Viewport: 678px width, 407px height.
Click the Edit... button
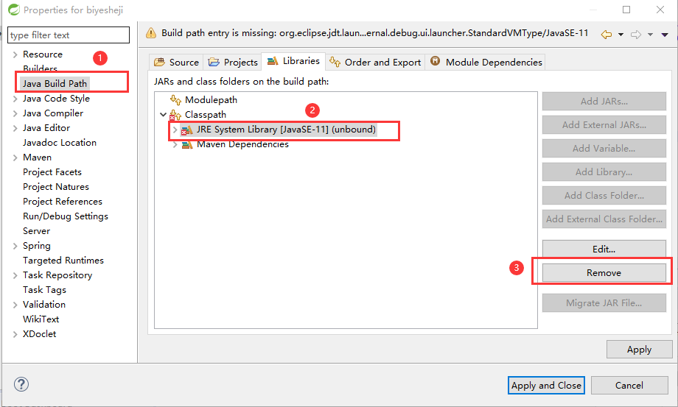click(x=604, y=249)
